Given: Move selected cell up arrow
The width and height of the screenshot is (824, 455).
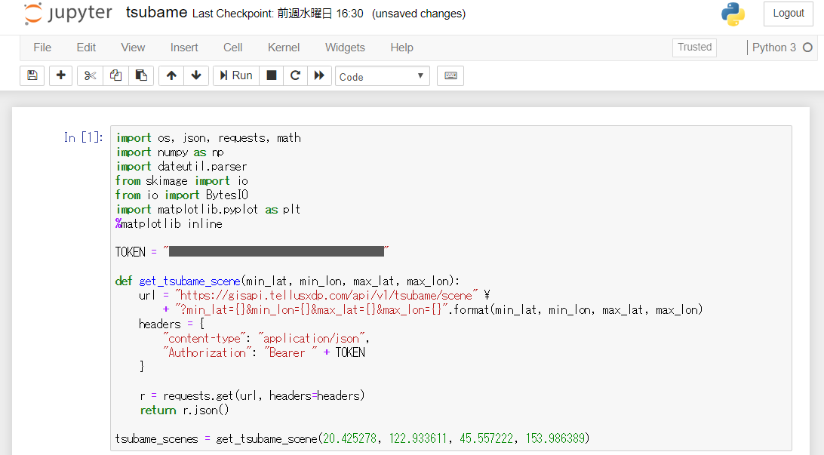Looking at the screenshot, I should pyautogui.click(x=171, y=75).
